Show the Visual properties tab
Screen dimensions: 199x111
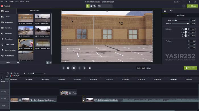[165, 11]
